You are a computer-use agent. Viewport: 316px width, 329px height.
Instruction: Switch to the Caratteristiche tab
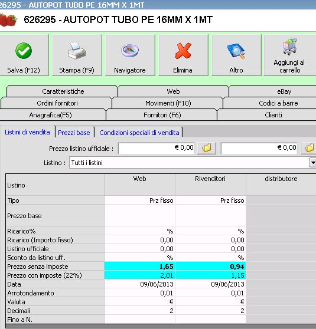coord(63,91)
